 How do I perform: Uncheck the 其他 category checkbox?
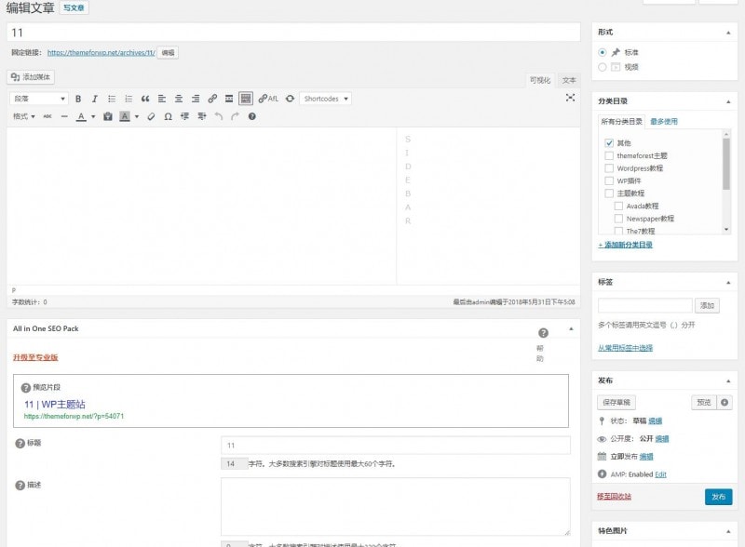tap(609, 143)
